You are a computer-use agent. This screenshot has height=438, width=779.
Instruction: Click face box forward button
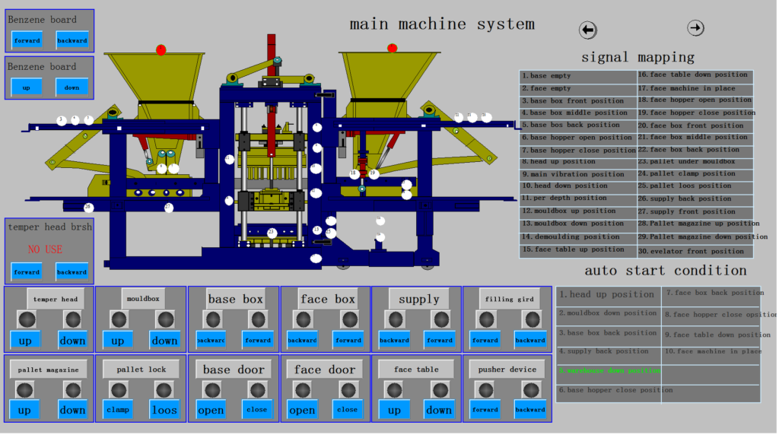click(348, 341)
